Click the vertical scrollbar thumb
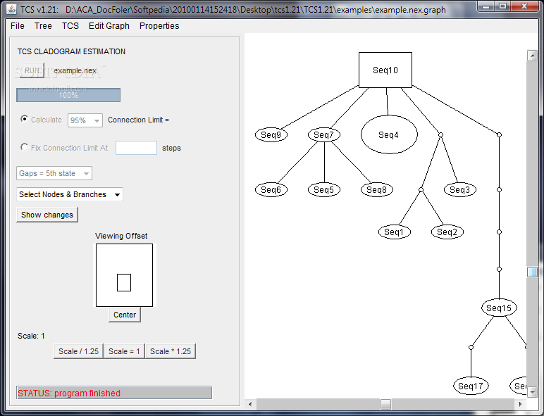The width and height of the screenshot is (544, 416). [x=532, y=272]
